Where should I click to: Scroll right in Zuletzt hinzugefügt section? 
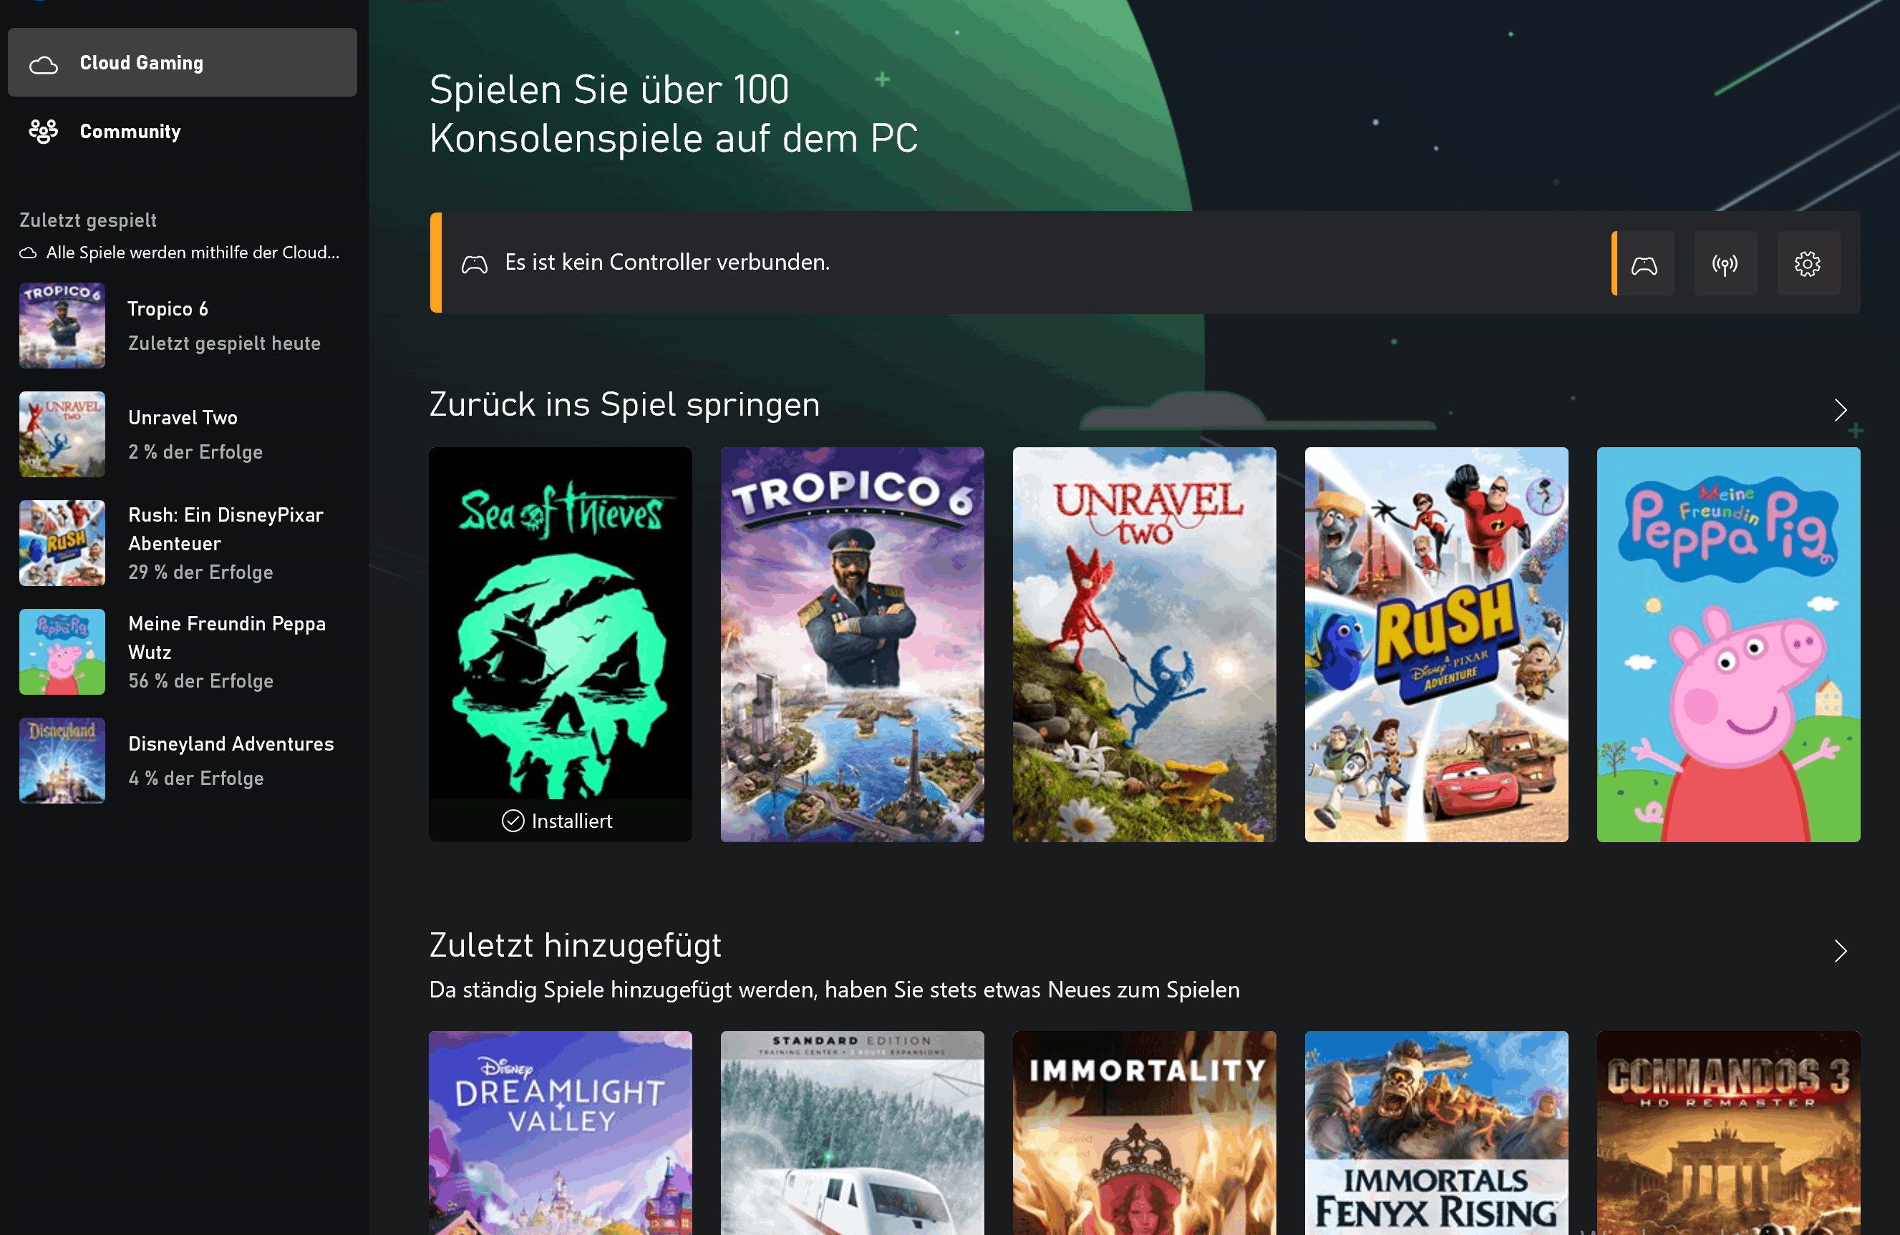(1839, 951)
